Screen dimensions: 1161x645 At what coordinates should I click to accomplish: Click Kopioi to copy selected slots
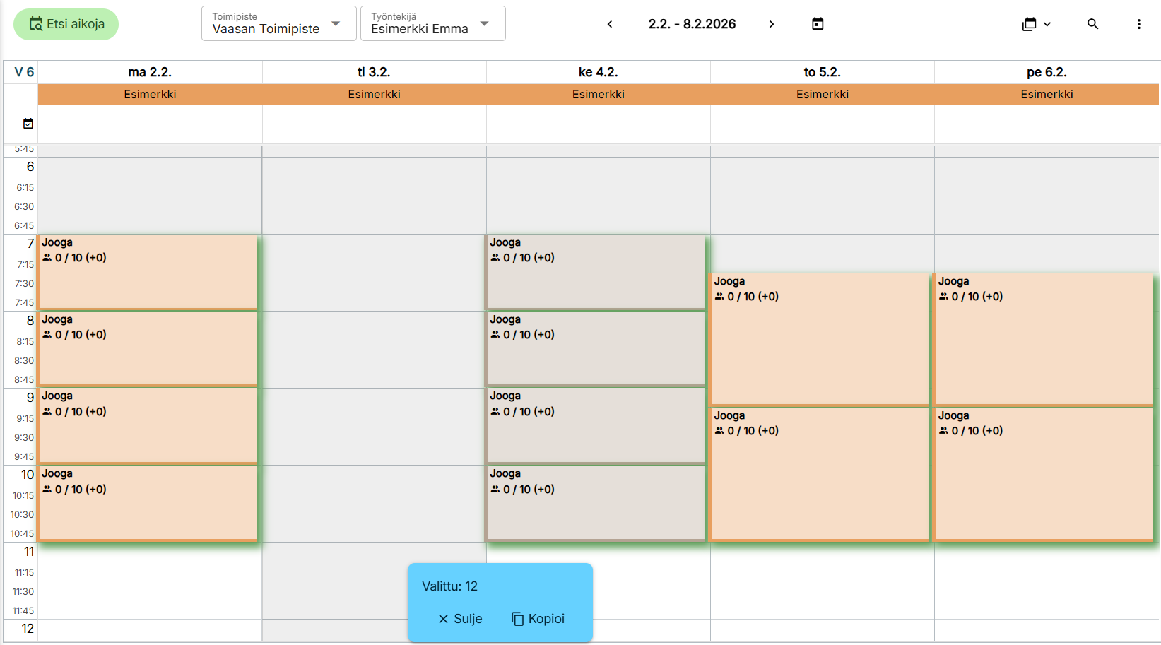(x=538, y=619)
